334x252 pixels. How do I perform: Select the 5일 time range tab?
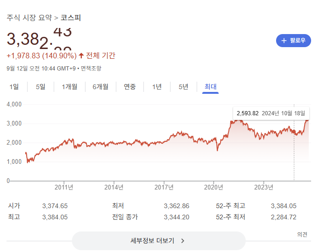[41, 87]
